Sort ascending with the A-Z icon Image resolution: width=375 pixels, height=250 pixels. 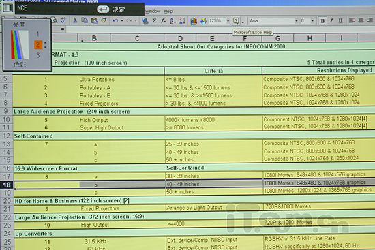(172, 21)
